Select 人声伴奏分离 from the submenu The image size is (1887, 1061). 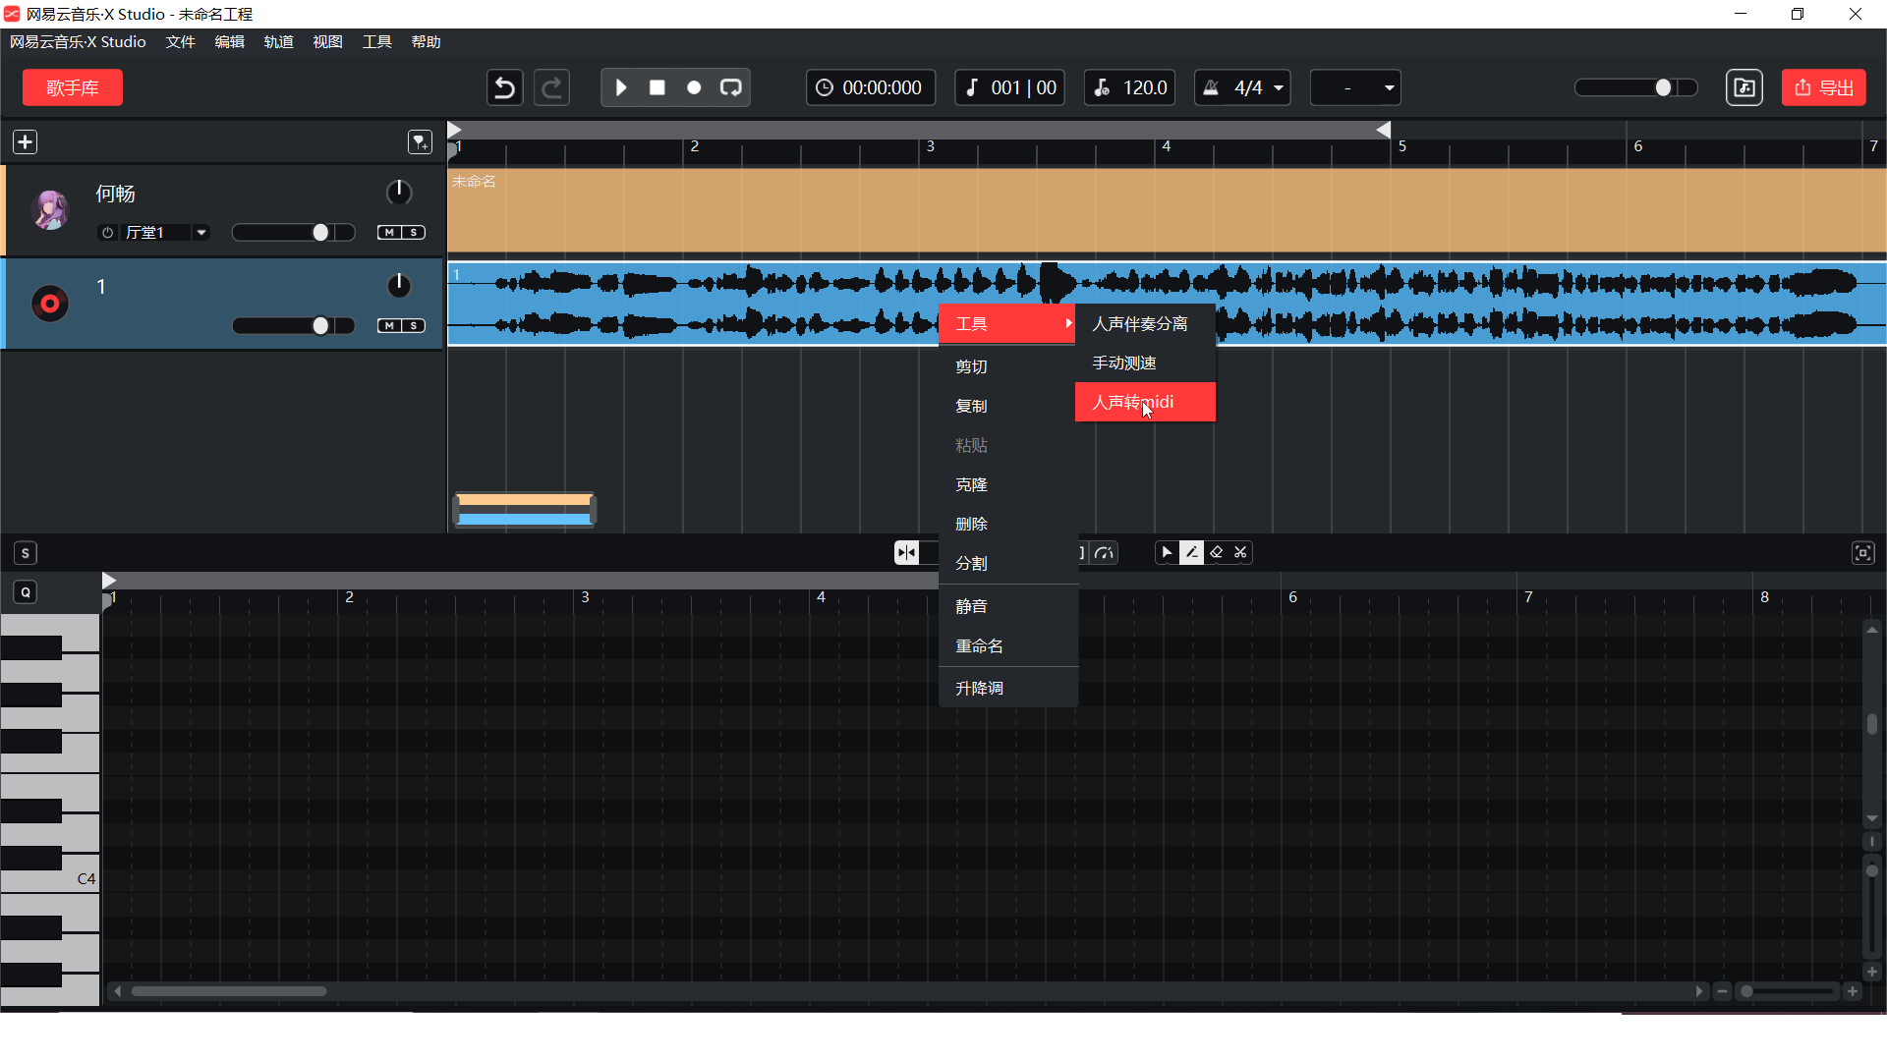(x=1145, y=324)
